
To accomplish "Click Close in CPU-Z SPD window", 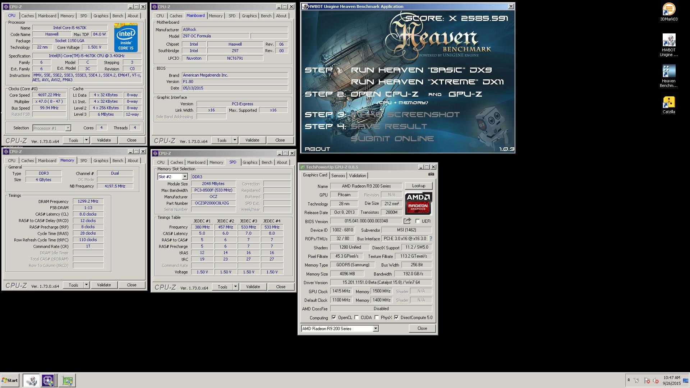I will [x=281, y=287].
